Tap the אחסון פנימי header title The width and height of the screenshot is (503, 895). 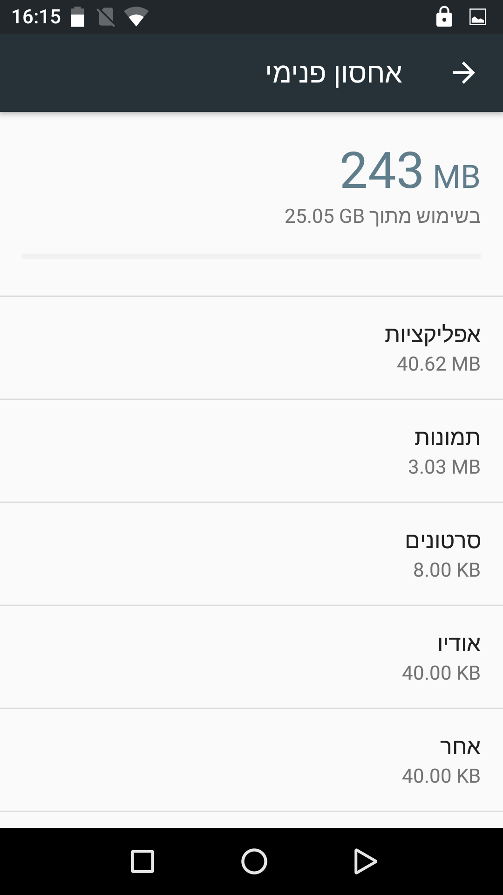333,74
